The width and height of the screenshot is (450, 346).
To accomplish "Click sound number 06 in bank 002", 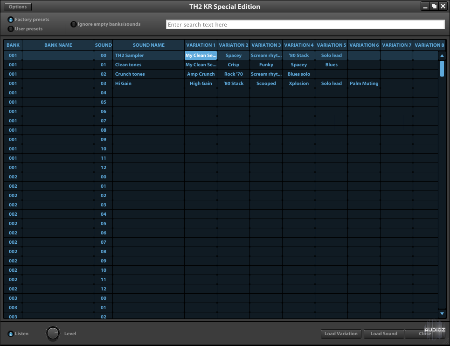I will [x=104, y=233].
